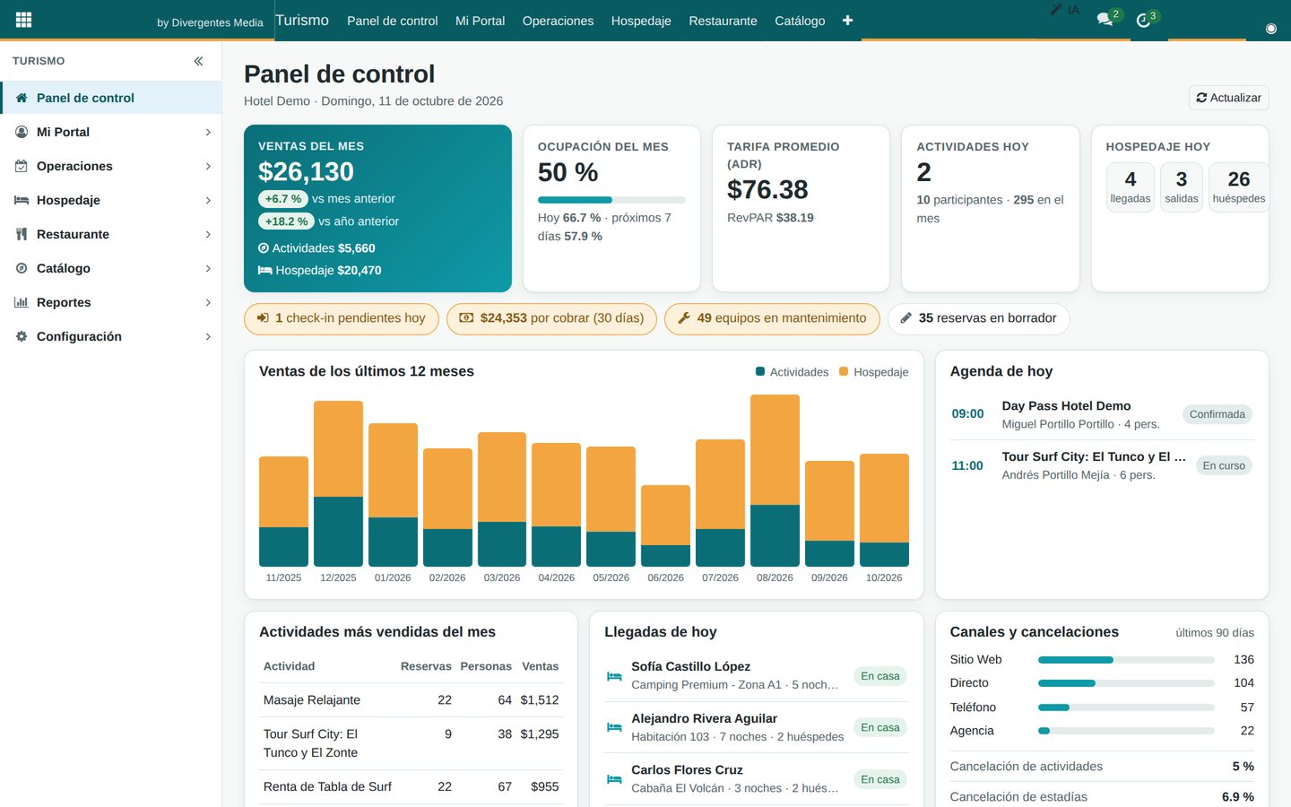Viewport: 1291px width, 807px height.
Task: Expand the Catálogo sidebar section
Action: click(x=208, y=268)
